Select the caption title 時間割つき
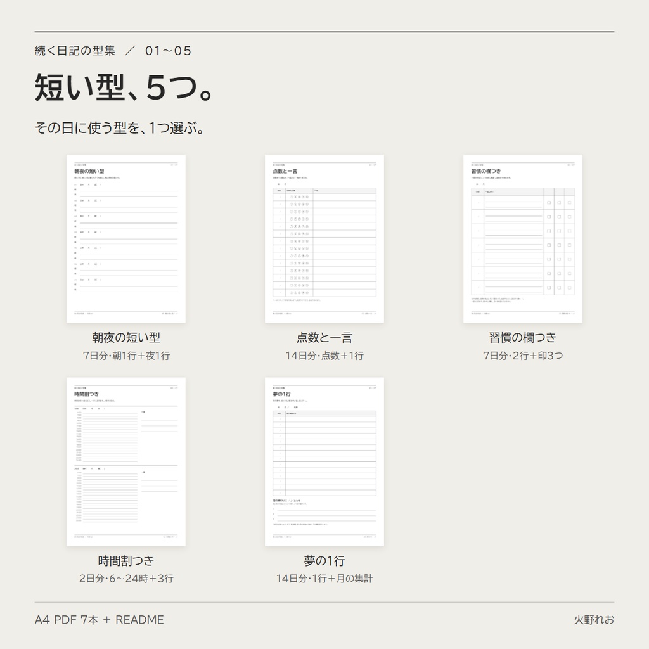The image size is (649, 649). [x=126, y=561]
